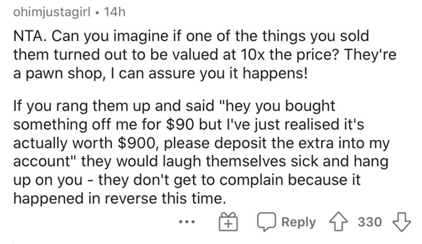The image size is (422, 244).
Task: Click the 14h comment timestamp
Action: pos(114,12)
